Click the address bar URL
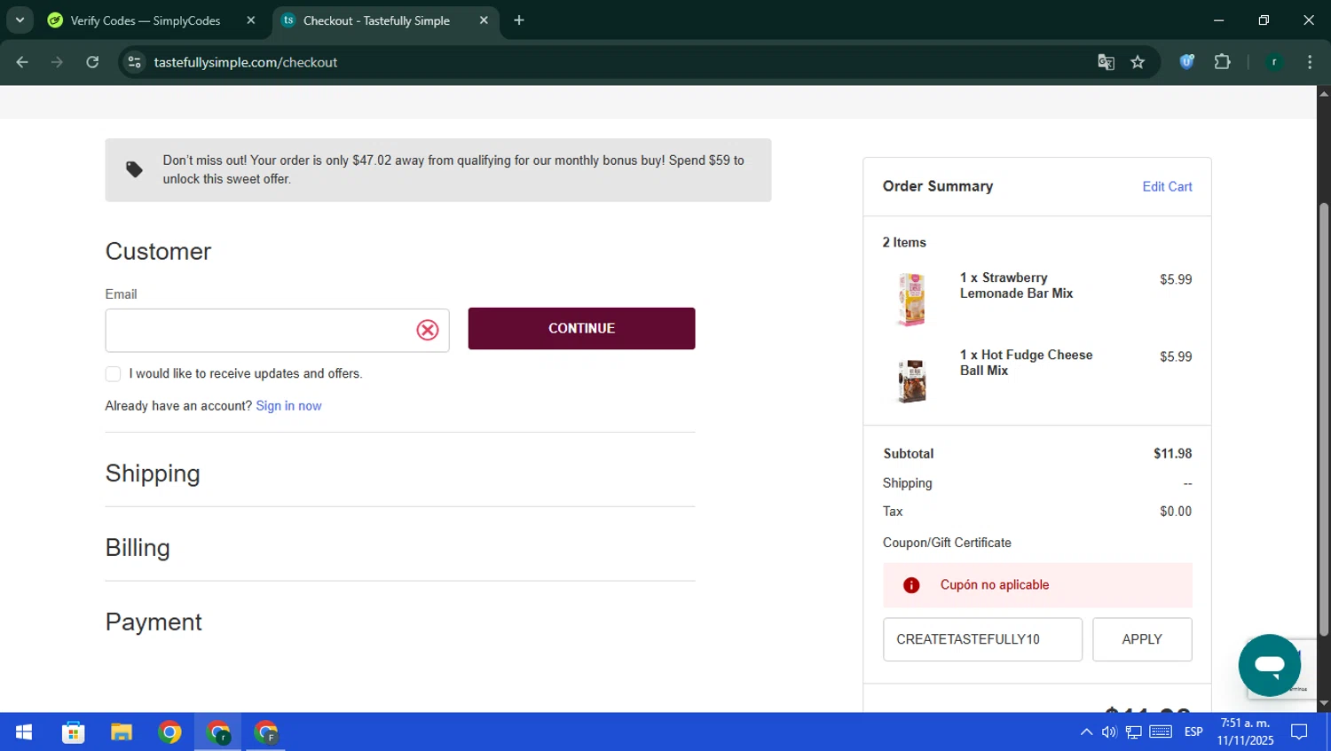 click(x=246, y=62)
